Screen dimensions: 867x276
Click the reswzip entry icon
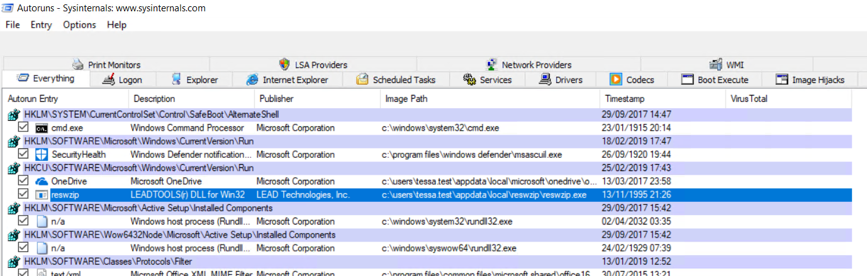coord(41,195)
